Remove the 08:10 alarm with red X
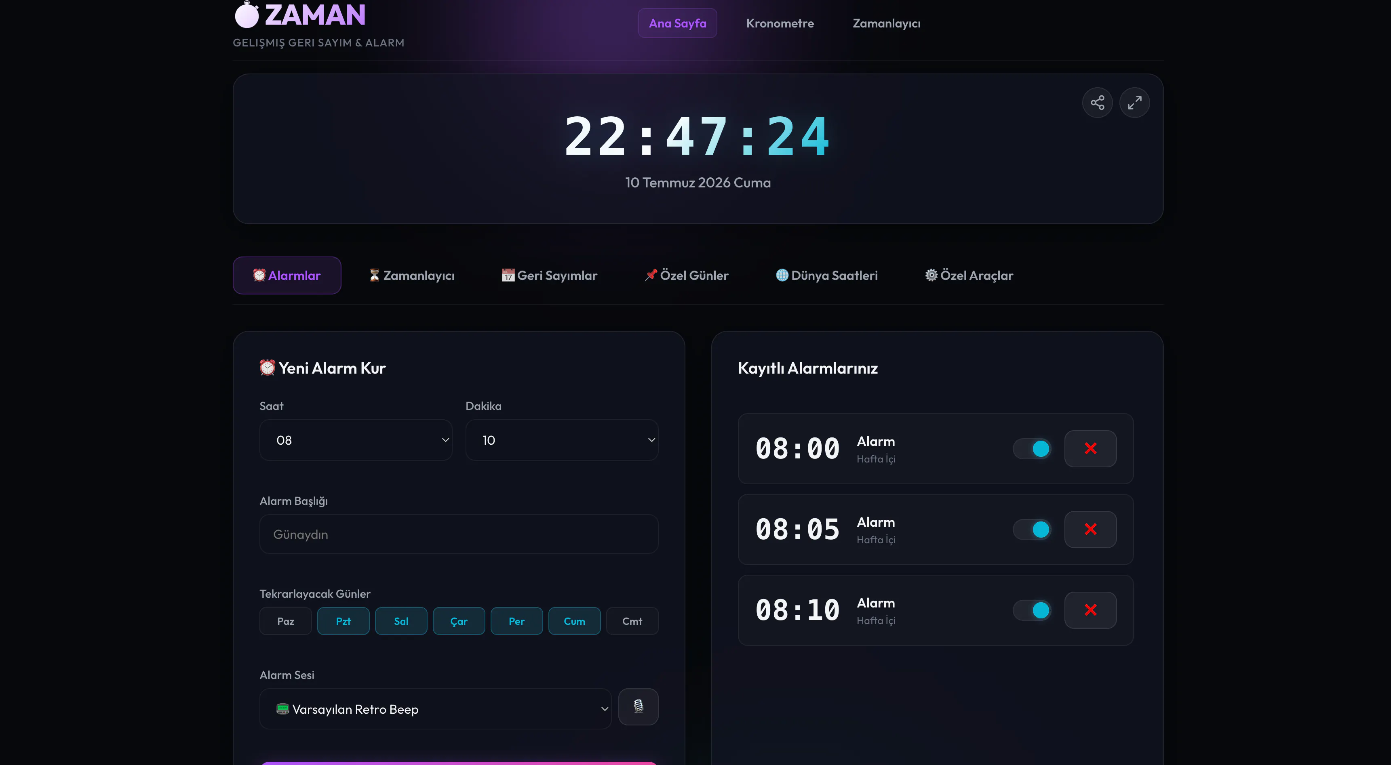Viewport: 1391px width, 765px height. (1090, 610)
